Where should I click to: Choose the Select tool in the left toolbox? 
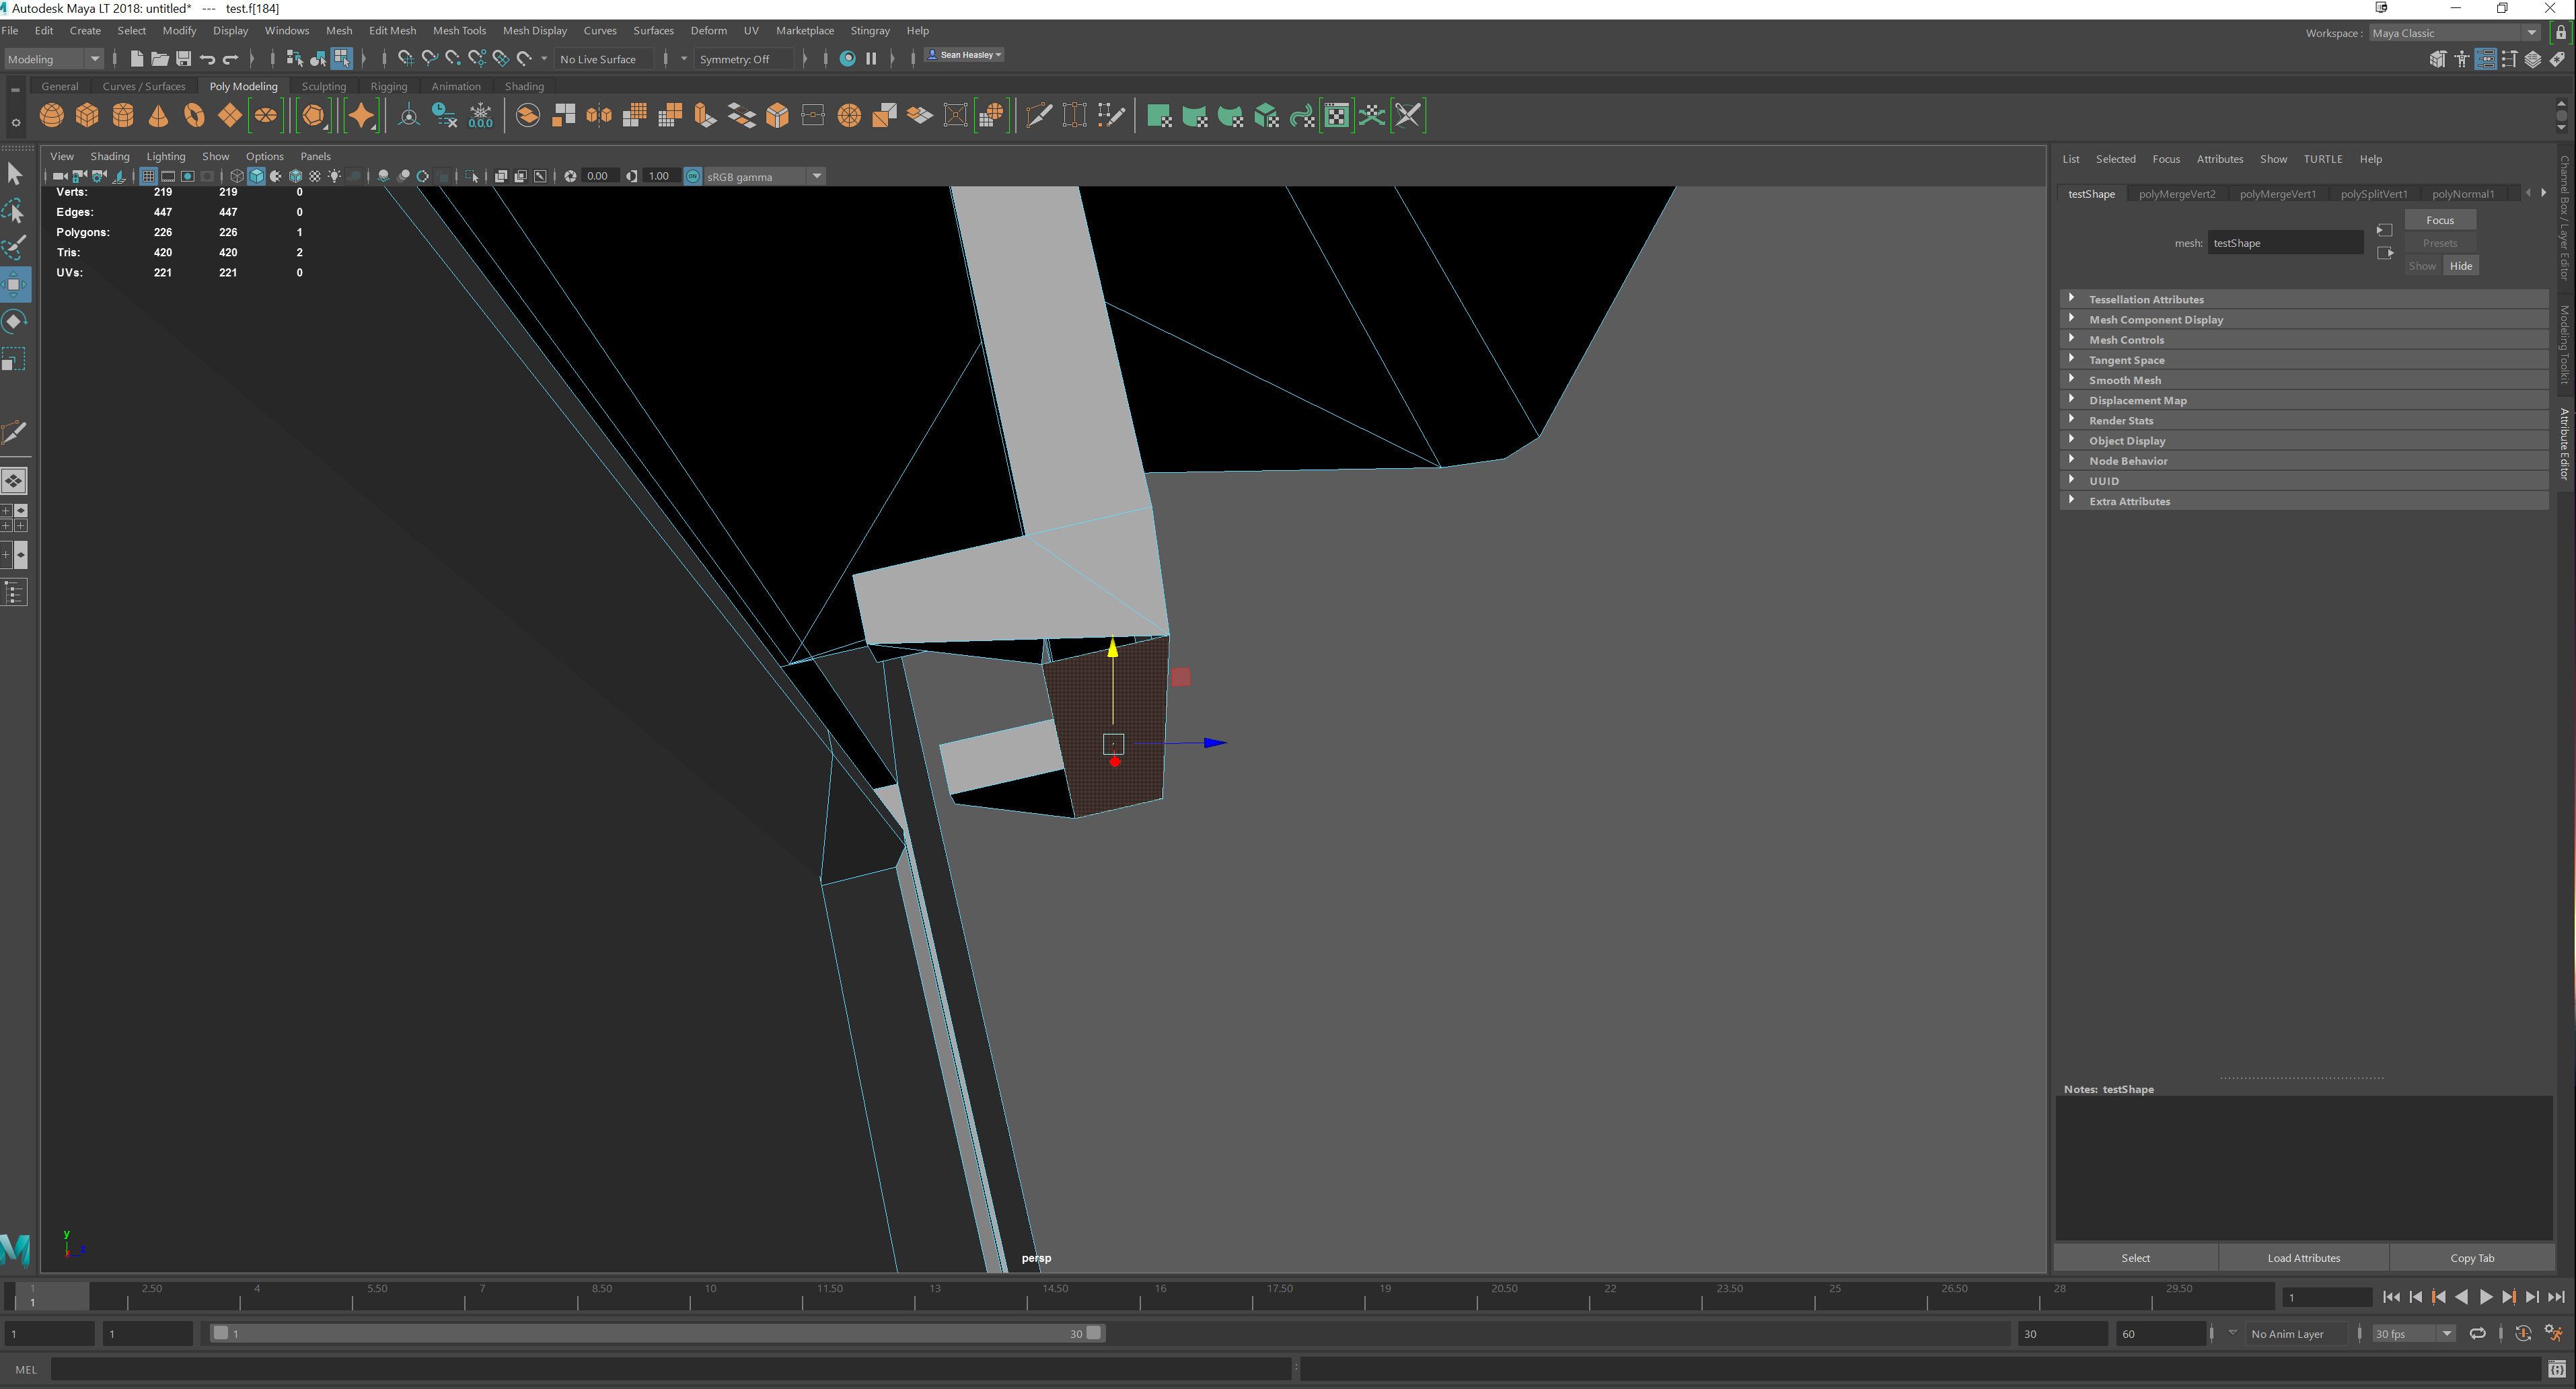[15, 173]
